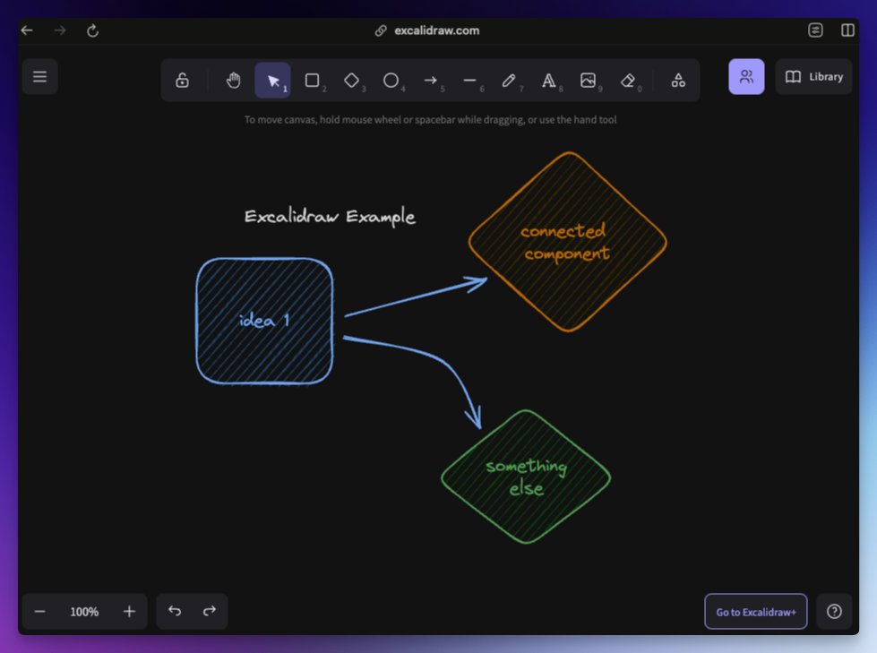Zoom out with the minus button

pos(39,612)
